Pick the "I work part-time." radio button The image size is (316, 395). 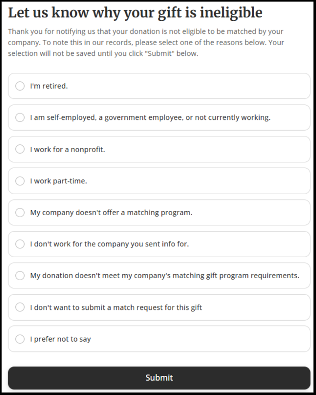point(20,181)
